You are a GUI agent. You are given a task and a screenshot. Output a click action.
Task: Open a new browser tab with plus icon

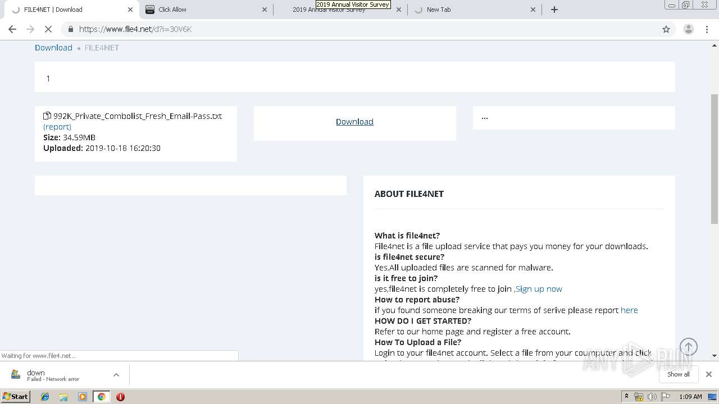tap(554, 10)
